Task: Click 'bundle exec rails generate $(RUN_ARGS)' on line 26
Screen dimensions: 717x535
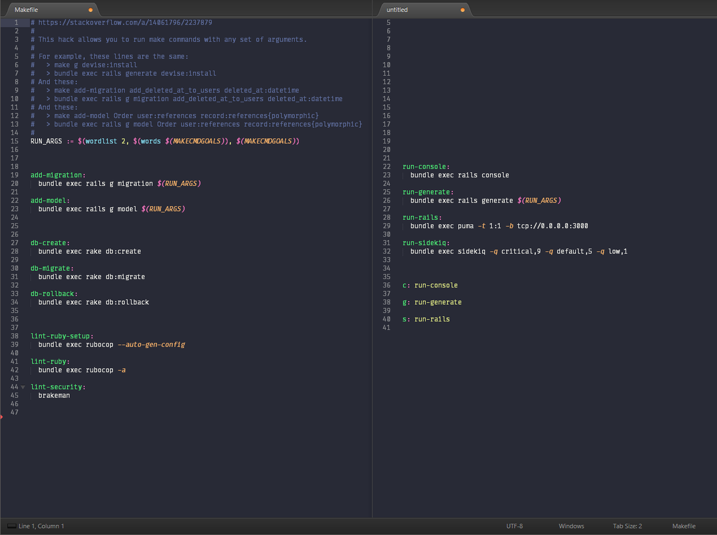Action: (486, 201)
